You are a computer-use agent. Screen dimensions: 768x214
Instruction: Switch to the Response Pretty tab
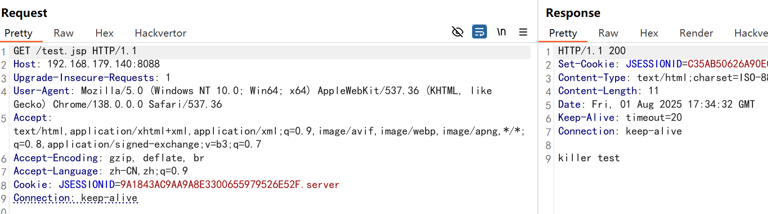563,33
